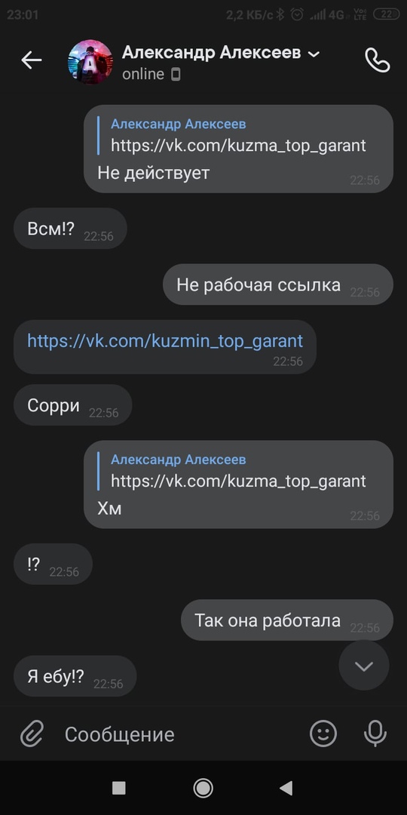Tap the Android triangle back button
Image resolution: width=407 pixels, height=815 pixels.
(x=286, y=788)
